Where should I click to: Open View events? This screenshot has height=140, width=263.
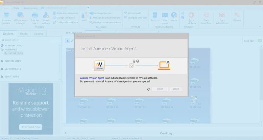tap(165, 18)
